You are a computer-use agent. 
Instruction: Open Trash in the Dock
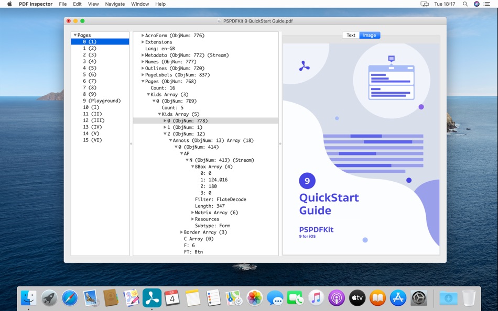pyautogui.click(x=469, y=298)
